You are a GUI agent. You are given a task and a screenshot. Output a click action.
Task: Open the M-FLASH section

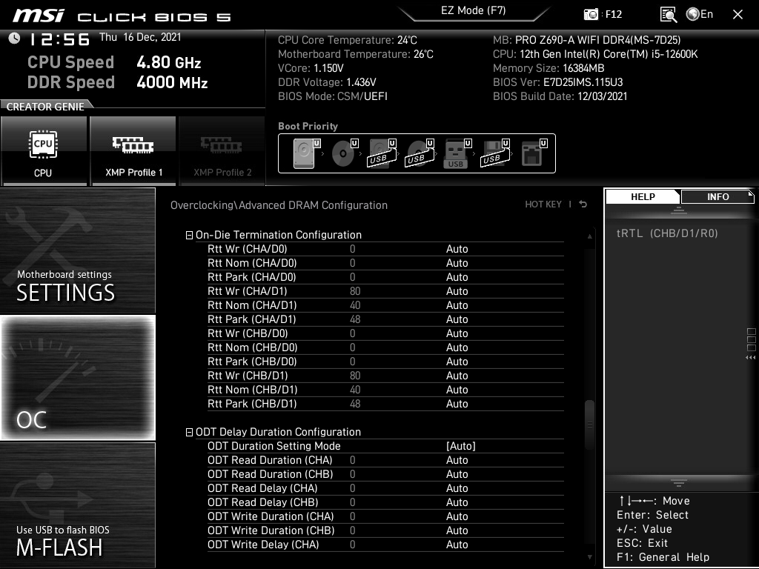pos(77,505)
